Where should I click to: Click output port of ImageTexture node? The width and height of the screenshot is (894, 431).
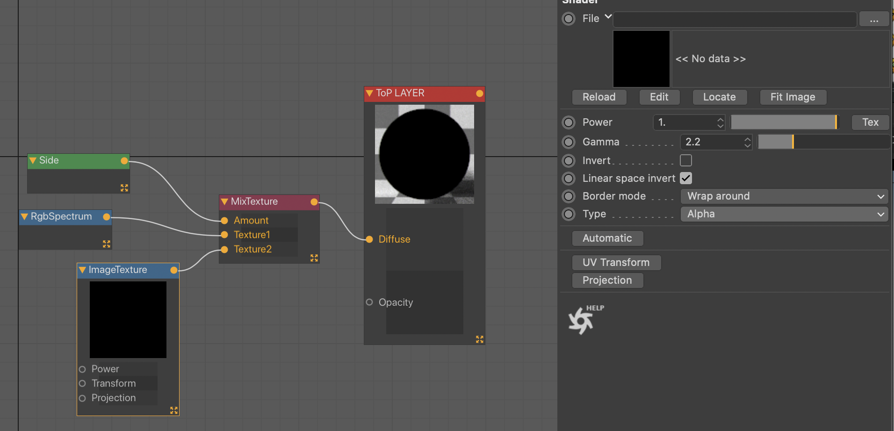(x=174, y=270)
